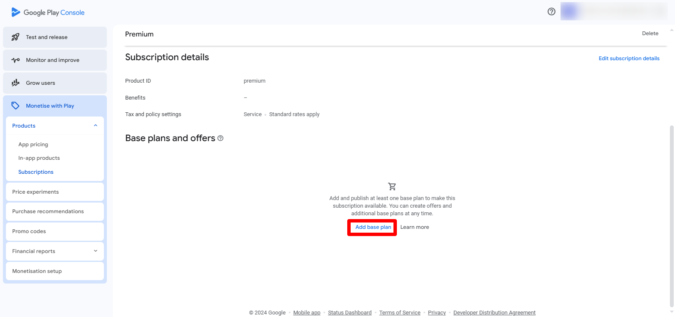Click the Monitor and improve pulse icon
This screenshot has height=317, width=675.
(x=16, y=60)
